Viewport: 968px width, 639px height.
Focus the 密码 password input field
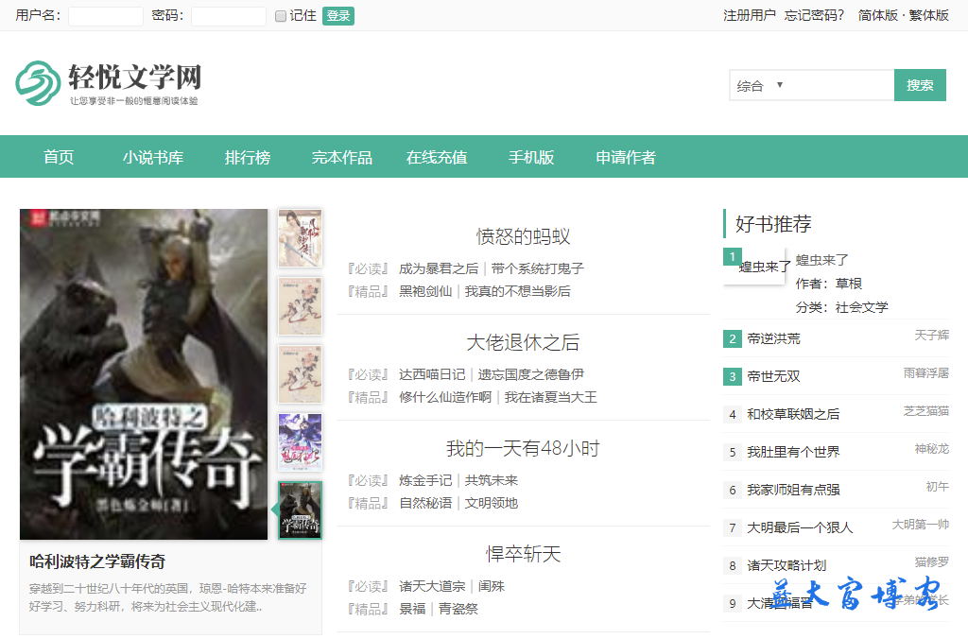229,16
